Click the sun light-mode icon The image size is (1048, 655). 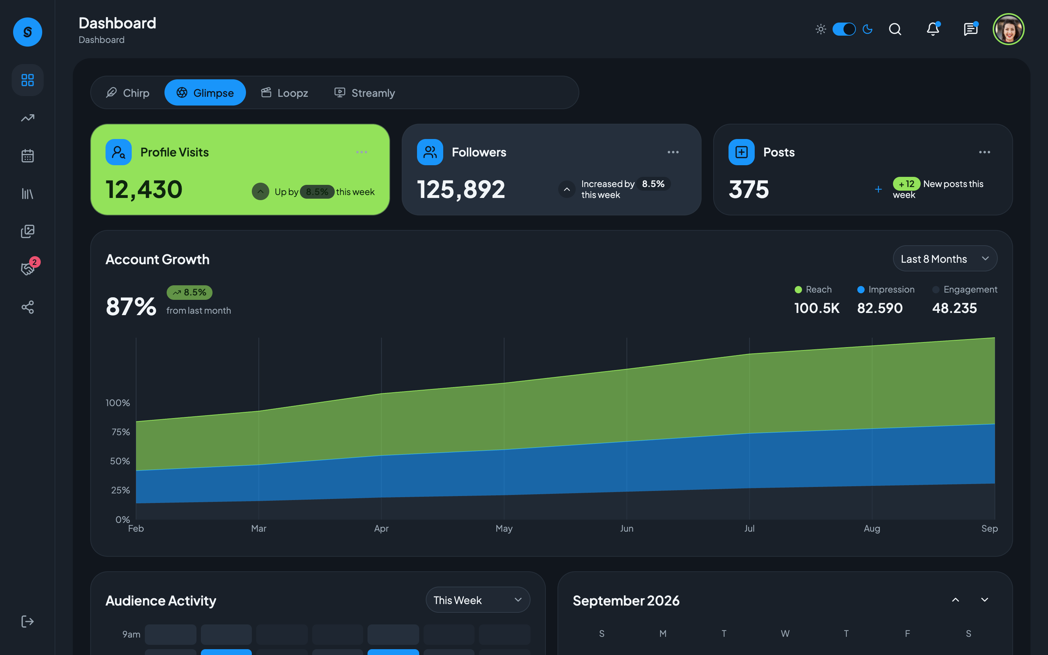tap(821, 29)
